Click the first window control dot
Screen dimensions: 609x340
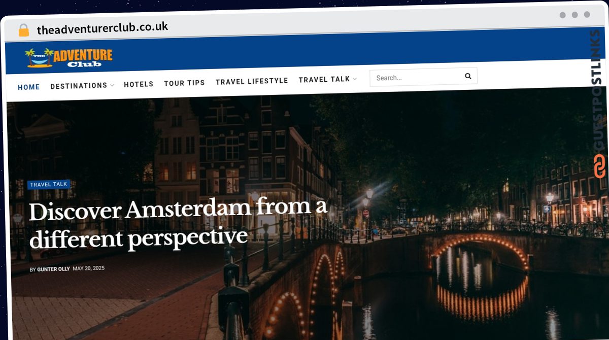pyautogui.click(x=562, y=15)
